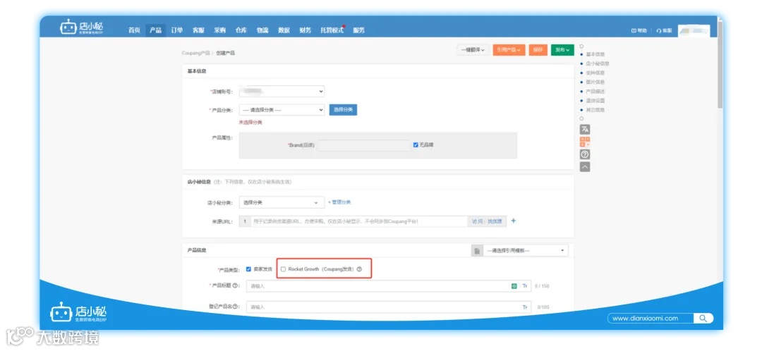The width and height of the screenshot is (762, 351).
Task: Open the 店铺账号 dropdown
Action: [282, 91]
